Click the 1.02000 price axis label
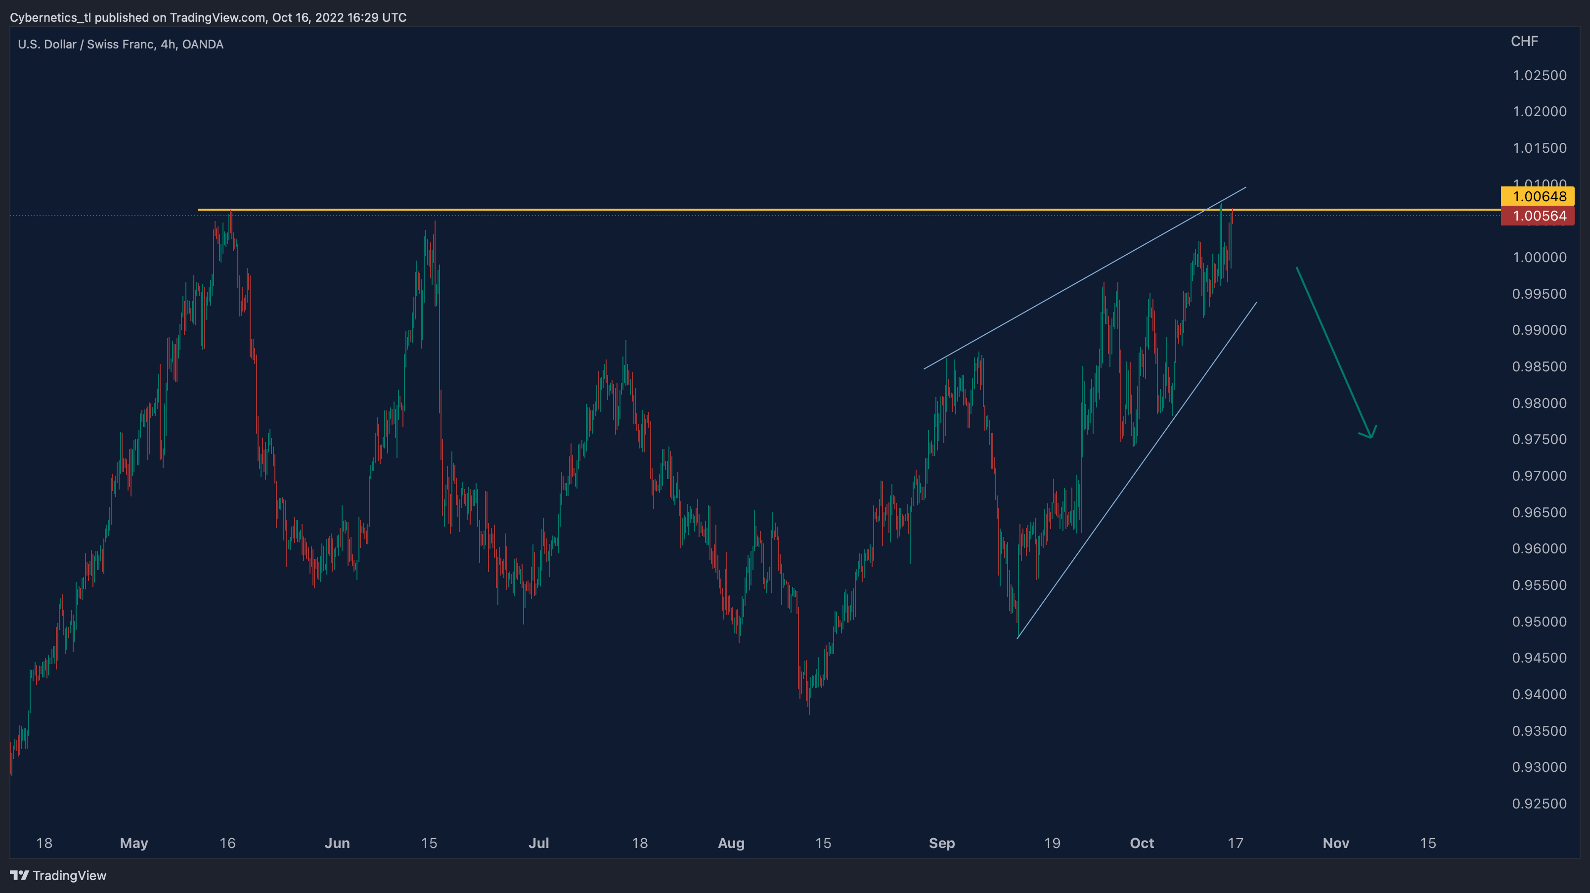This screenshot has height=893, width=1590. click(1540, 112)
